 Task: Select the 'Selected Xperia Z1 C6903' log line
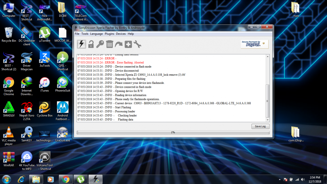[x=131, y=75]
